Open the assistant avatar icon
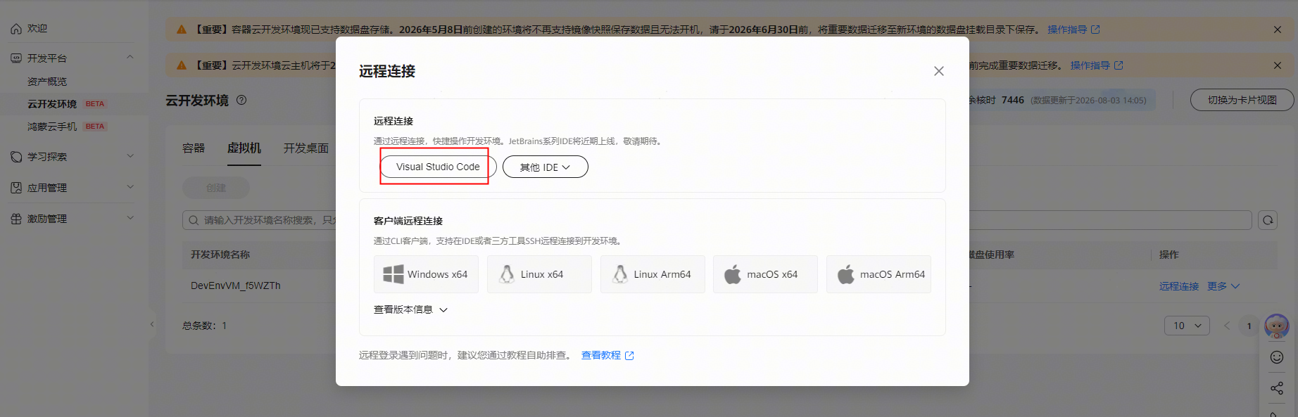Viewport: 1298px width, 417px height. coord(1277,326)
